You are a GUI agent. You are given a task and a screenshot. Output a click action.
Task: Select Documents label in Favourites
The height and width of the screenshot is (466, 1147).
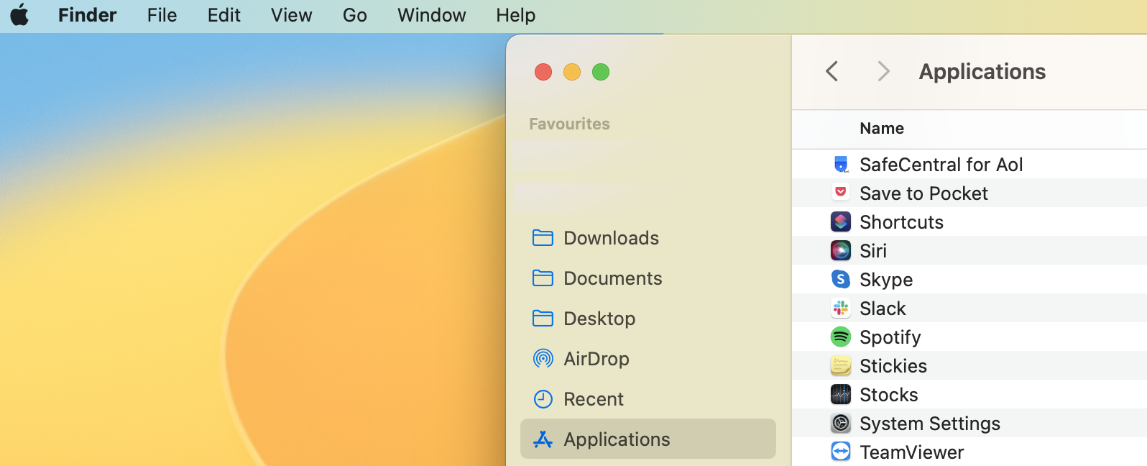[x=612, y=278]
